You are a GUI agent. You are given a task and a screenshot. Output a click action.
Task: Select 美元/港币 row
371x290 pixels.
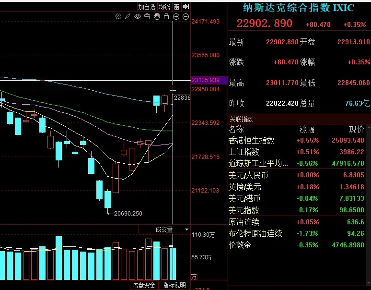coord(297,198)
